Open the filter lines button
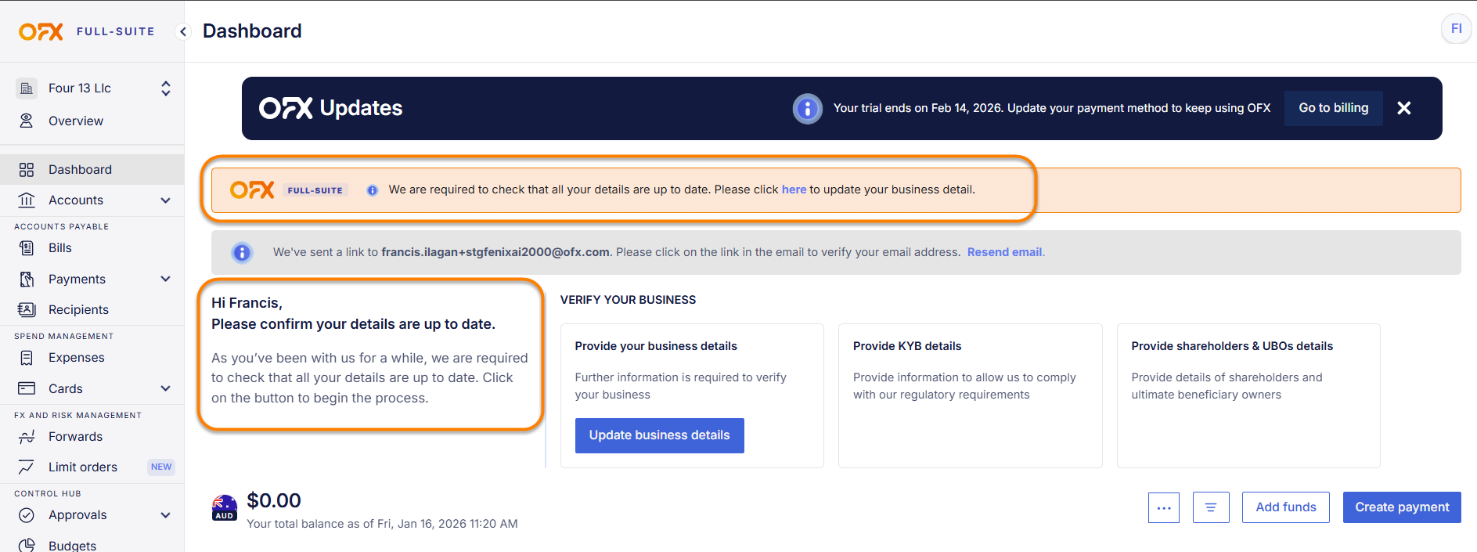Viewport: 1477px width, 552px height. (1211, 507)
